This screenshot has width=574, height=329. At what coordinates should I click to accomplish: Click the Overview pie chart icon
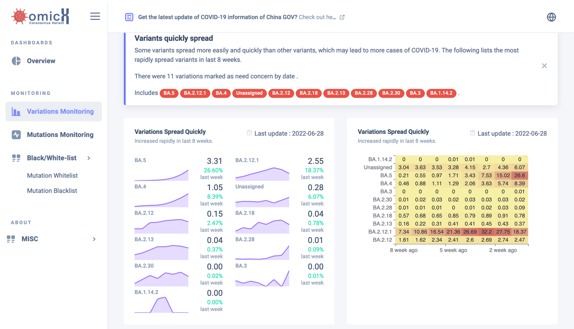tap(16, 61)
